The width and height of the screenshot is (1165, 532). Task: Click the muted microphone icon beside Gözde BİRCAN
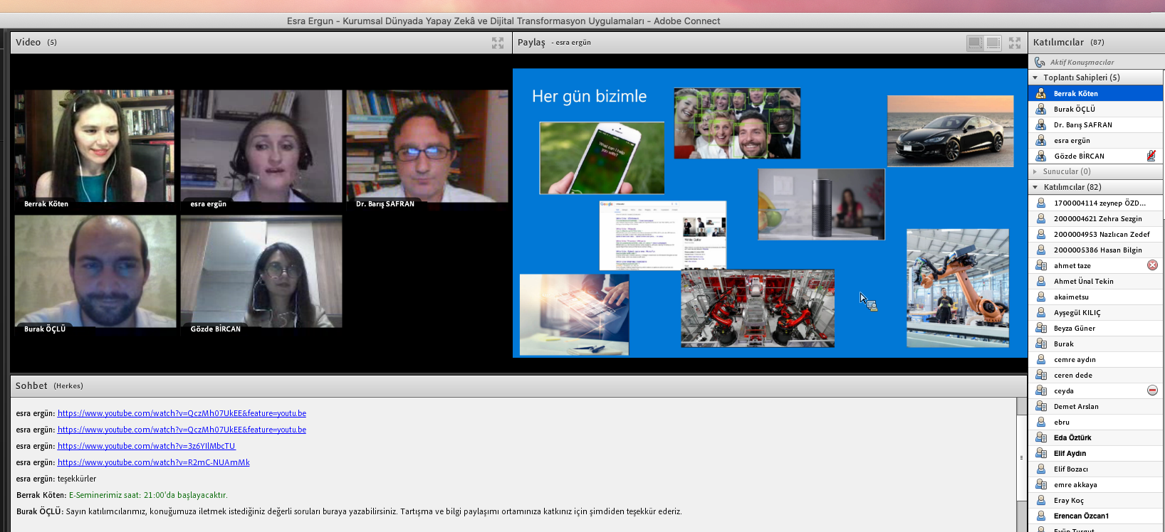tap(1151, 156)
